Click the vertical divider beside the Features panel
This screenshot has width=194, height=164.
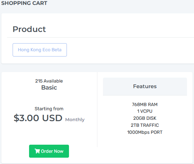point(97,110)
